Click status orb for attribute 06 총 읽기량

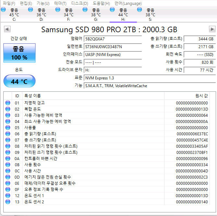point(8,134)
